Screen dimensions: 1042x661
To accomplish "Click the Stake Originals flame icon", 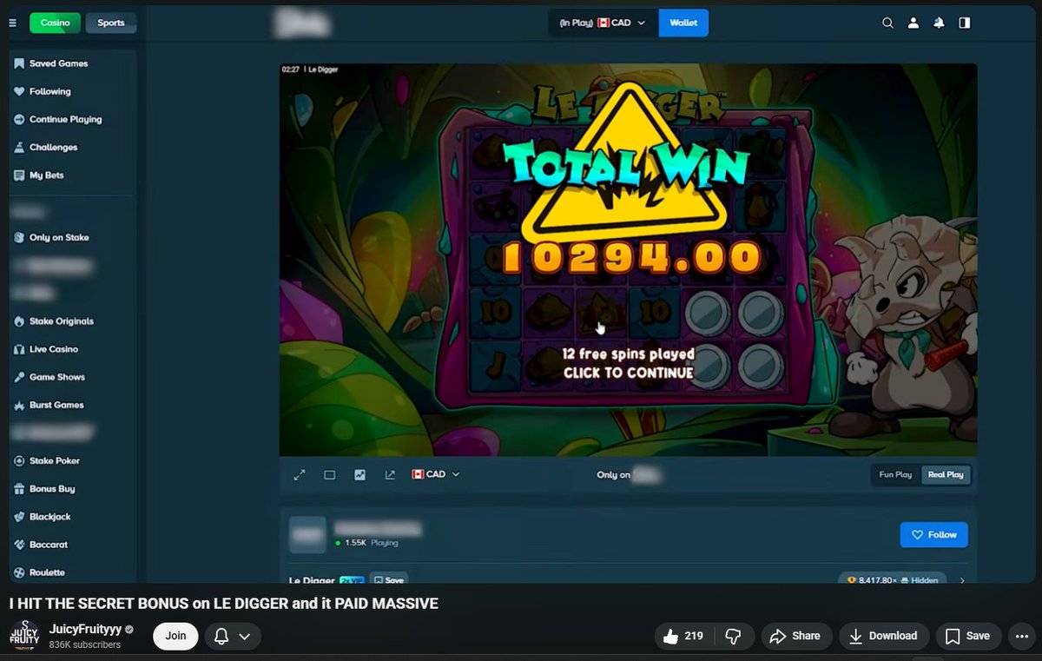I will coord(20,321).
